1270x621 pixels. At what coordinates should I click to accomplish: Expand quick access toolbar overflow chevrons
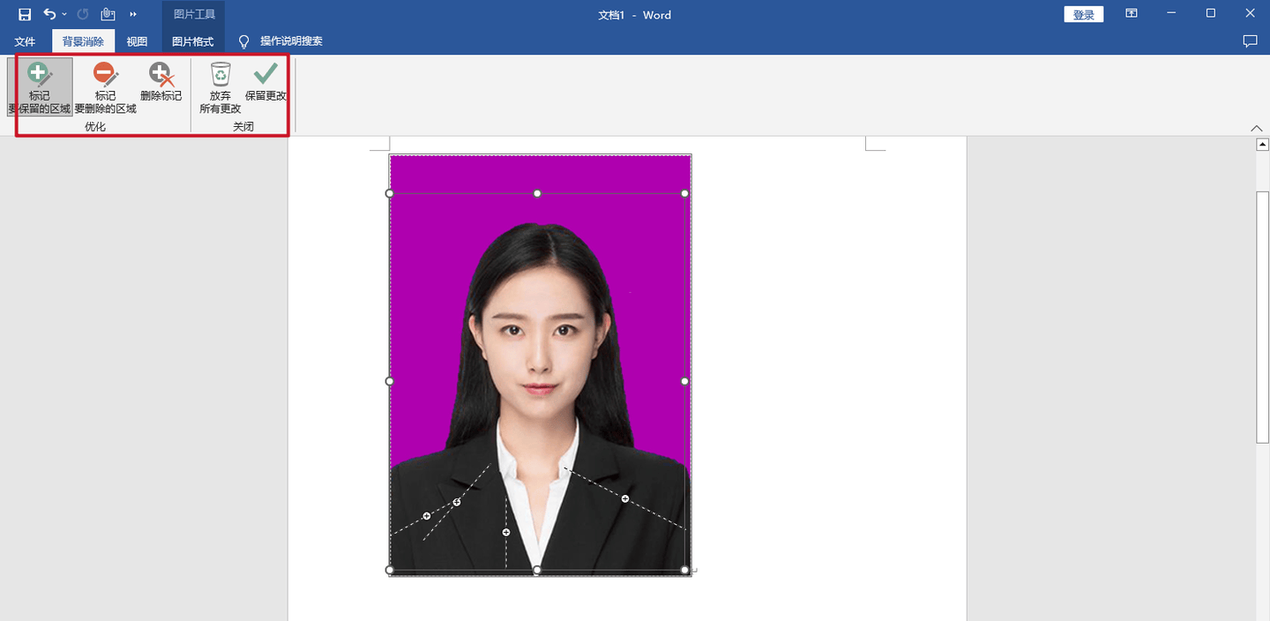[x=133, y=15]
